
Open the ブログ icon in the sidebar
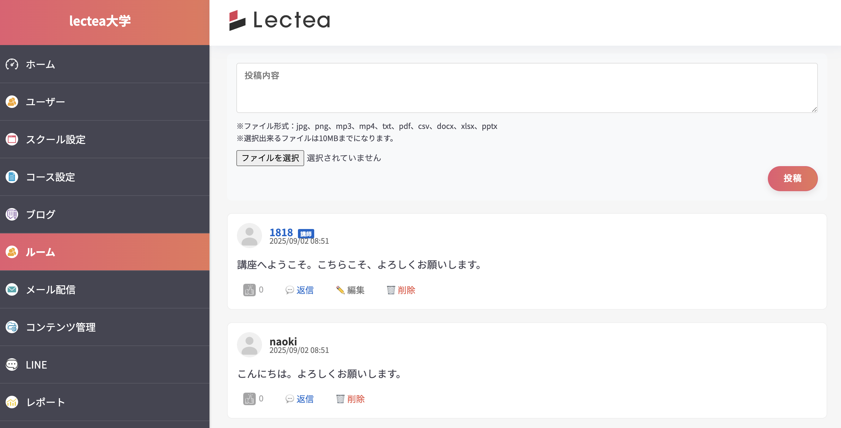(12, 214)
